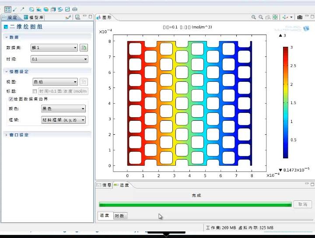Image resolution: width=315 pixels, height=238 pixels.
Task: Switch to the 模型库 tab
Action: pyautogui.click(x=34, y=17)
